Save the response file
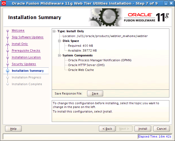 tap(95, 93)
